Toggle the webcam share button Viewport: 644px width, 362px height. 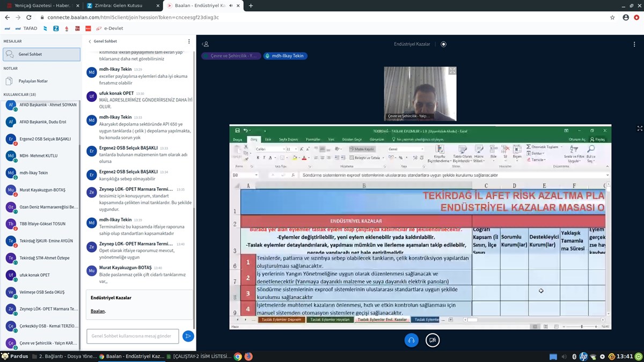click(x=433, y=340)
